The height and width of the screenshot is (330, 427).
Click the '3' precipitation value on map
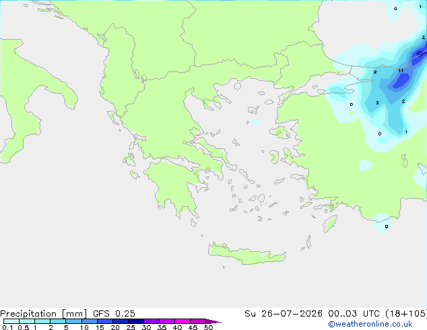pos(377,102)
